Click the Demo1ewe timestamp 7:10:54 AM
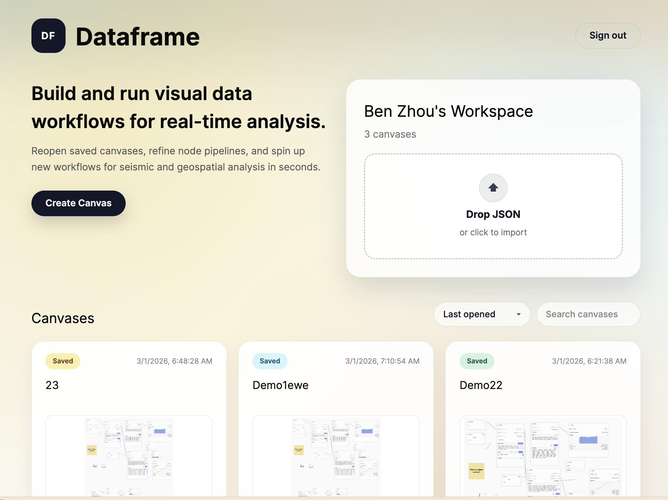Image resolution: width=668 pixels, height=500 pixels. (x=382, y=361)
